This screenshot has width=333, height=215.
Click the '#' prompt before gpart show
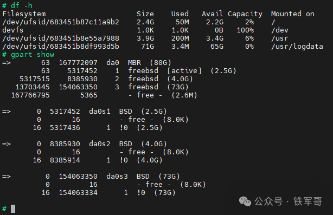(4, 55)
